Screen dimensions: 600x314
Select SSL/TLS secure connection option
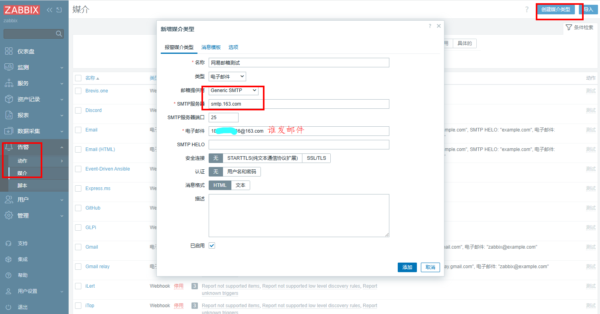click(316, 158)
